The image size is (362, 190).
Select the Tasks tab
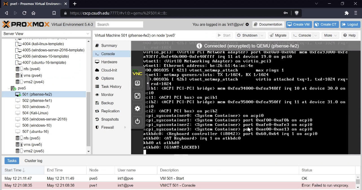coord(12,161)
